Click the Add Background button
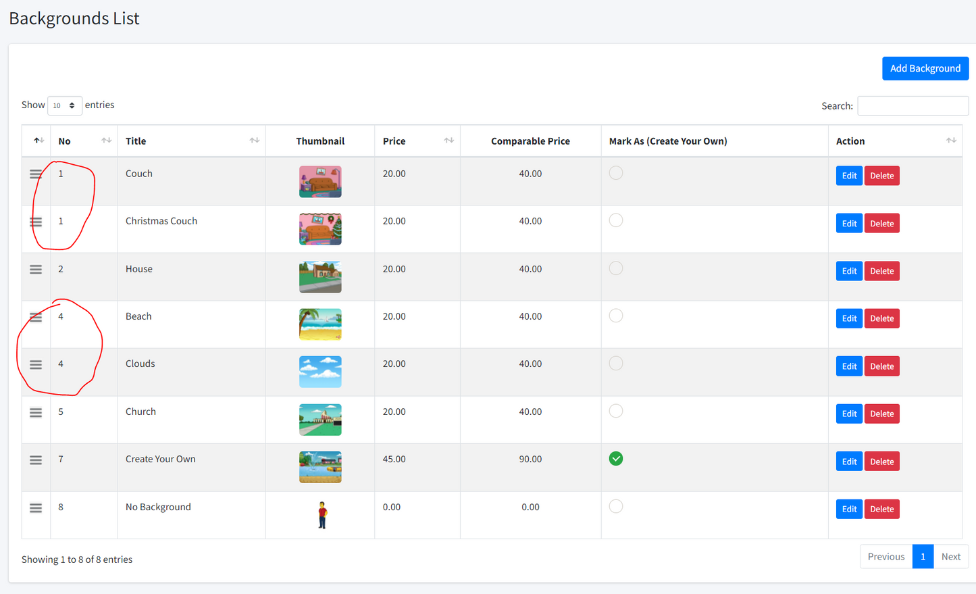Screen dimensions: 976x594 coord(925,68)
